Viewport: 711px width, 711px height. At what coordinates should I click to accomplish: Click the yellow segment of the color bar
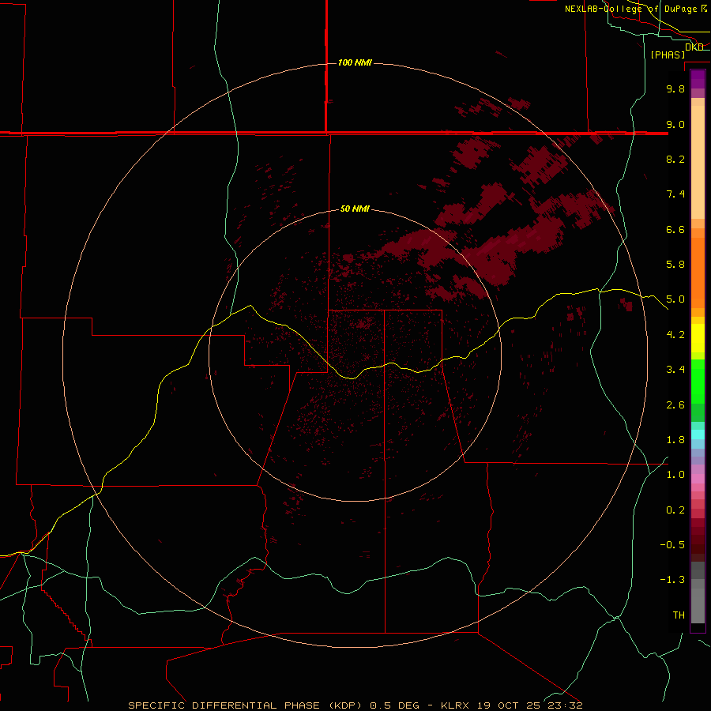(x=698, y=338)
